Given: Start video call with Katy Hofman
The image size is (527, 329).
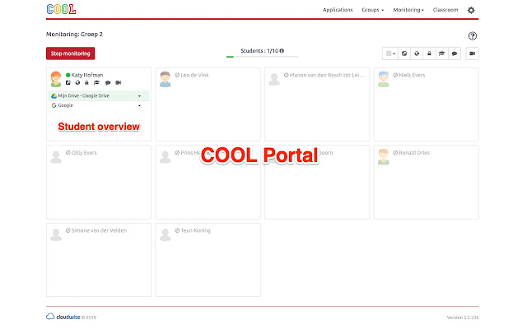Looking at the screenshot, I should [119, 82].
